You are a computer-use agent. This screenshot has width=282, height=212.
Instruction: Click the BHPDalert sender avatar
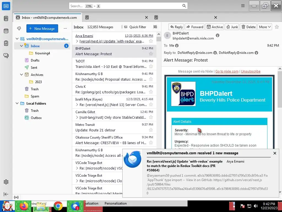[x=167, y=36]
